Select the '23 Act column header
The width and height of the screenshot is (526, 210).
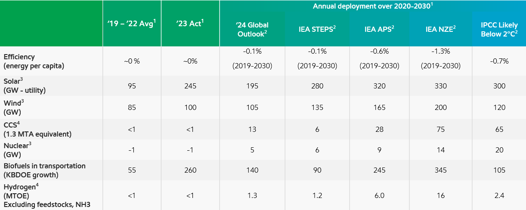190,23
